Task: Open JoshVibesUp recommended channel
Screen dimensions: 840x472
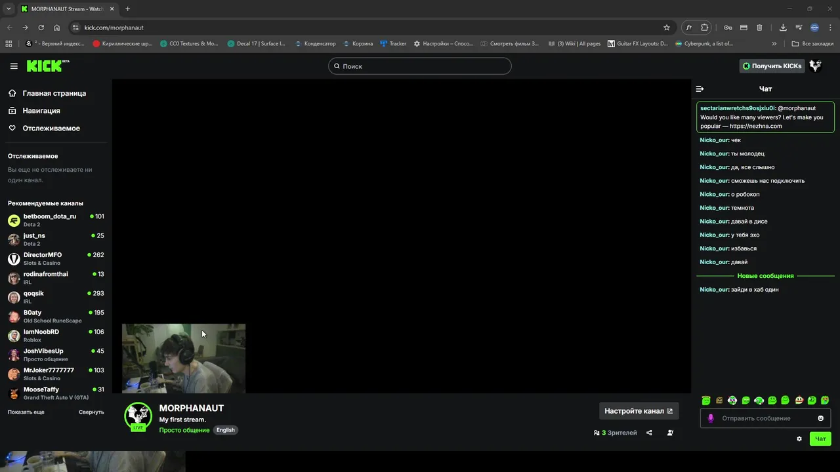Action: coord(56,355)
